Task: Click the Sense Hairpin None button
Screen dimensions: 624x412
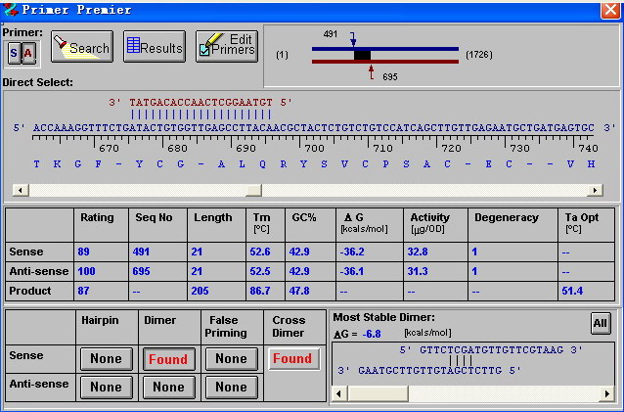Action: [x=107, y=358]
